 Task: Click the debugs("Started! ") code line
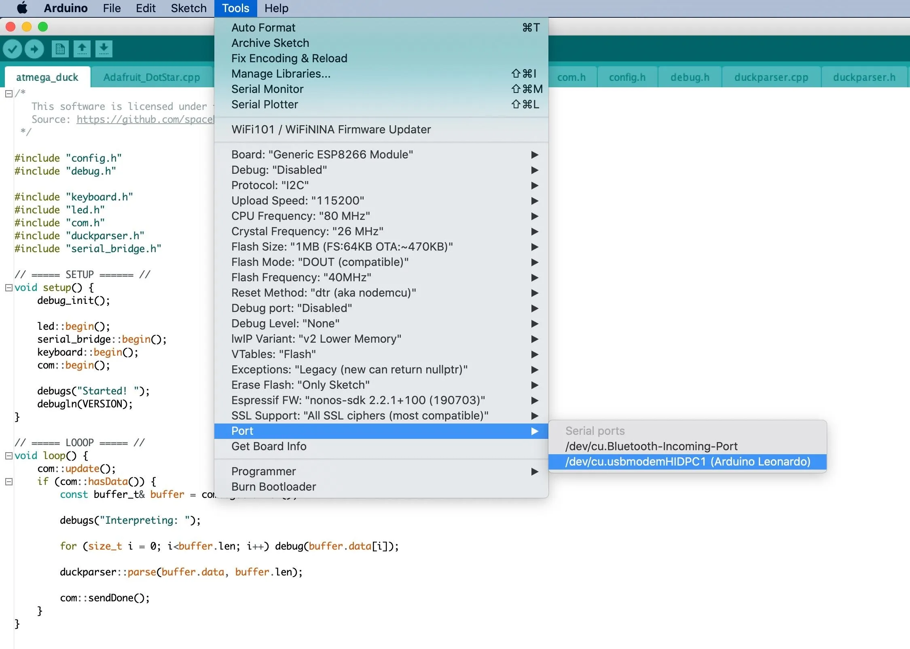click(x=93, y=391)
